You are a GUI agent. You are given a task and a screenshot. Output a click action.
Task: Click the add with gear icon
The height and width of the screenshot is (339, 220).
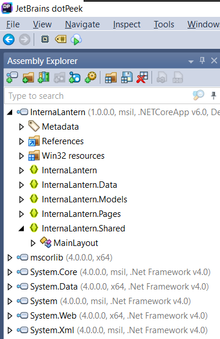pos(91,77)
